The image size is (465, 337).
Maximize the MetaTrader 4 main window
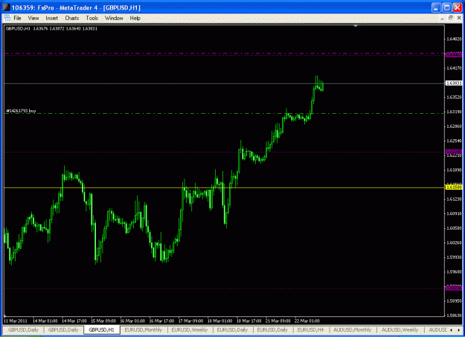[x=446, y=7]
